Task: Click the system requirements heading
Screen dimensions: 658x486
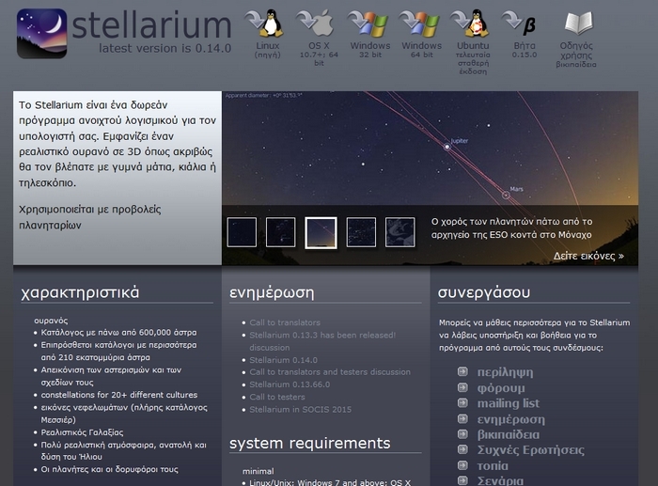Action: [309, 443]
